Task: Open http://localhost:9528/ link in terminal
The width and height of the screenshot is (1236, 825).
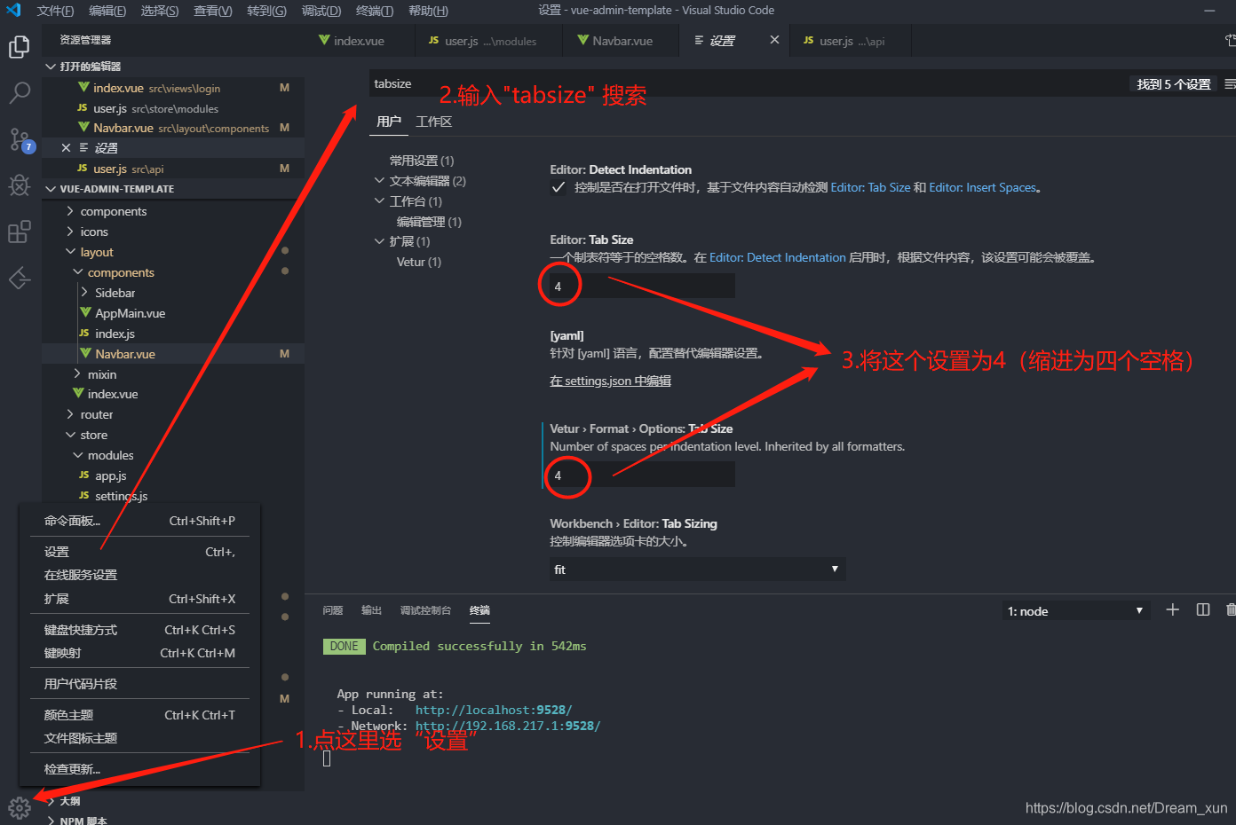Action: click(x=494, y=710)
